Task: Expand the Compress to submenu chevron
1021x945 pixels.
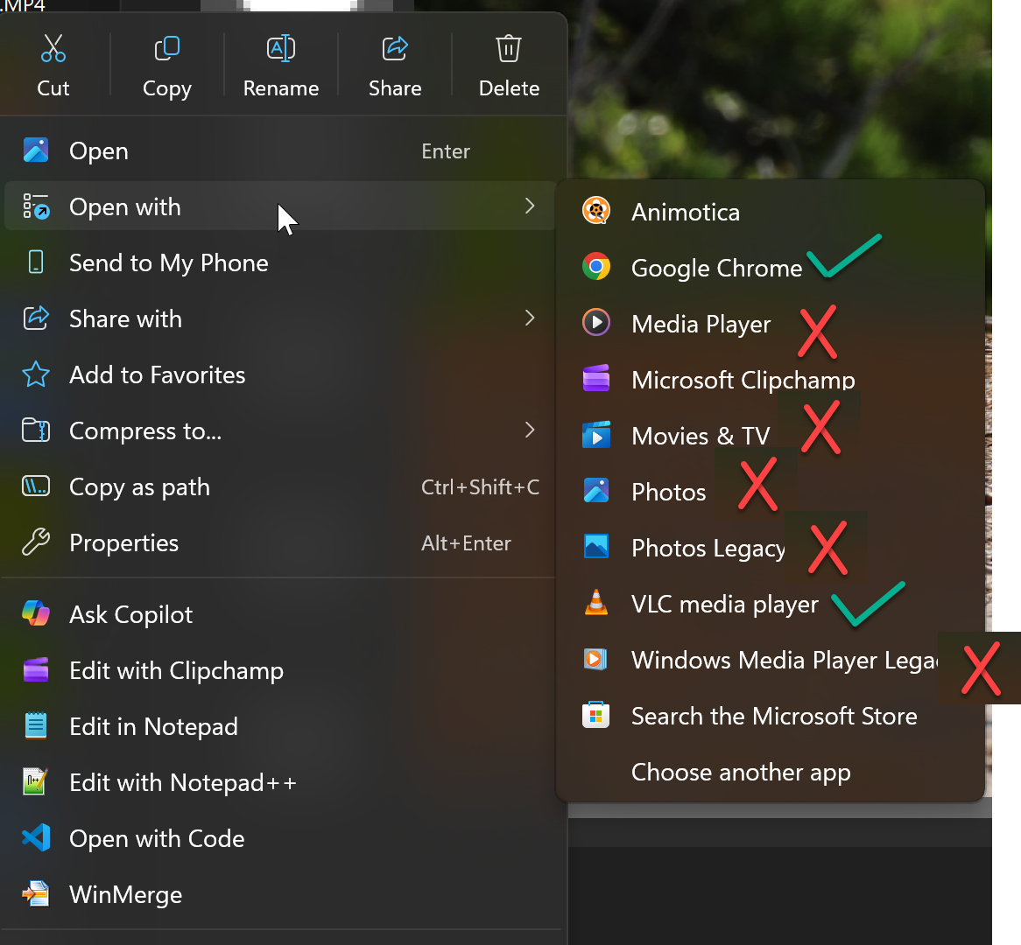Action: (x=530, y=430)
